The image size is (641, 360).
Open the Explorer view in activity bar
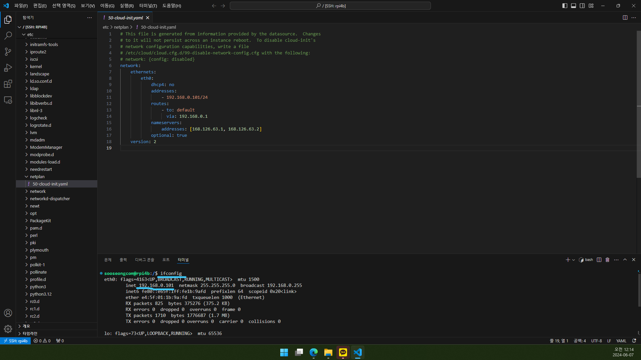coord(8,20)
